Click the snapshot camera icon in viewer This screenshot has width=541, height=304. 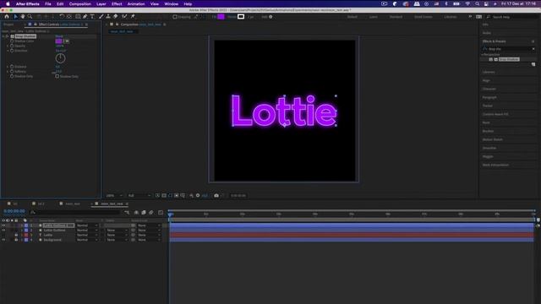tap(216, 195)
